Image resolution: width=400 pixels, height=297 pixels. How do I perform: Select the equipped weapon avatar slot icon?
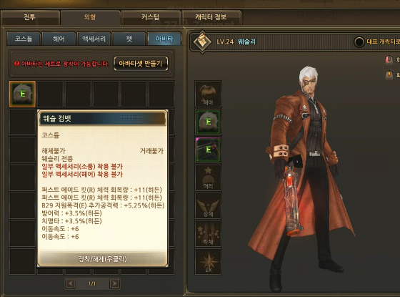click(x=208, y=150)
